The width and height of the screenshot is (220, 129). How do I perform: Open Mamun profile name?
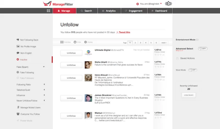coord(98,113)
